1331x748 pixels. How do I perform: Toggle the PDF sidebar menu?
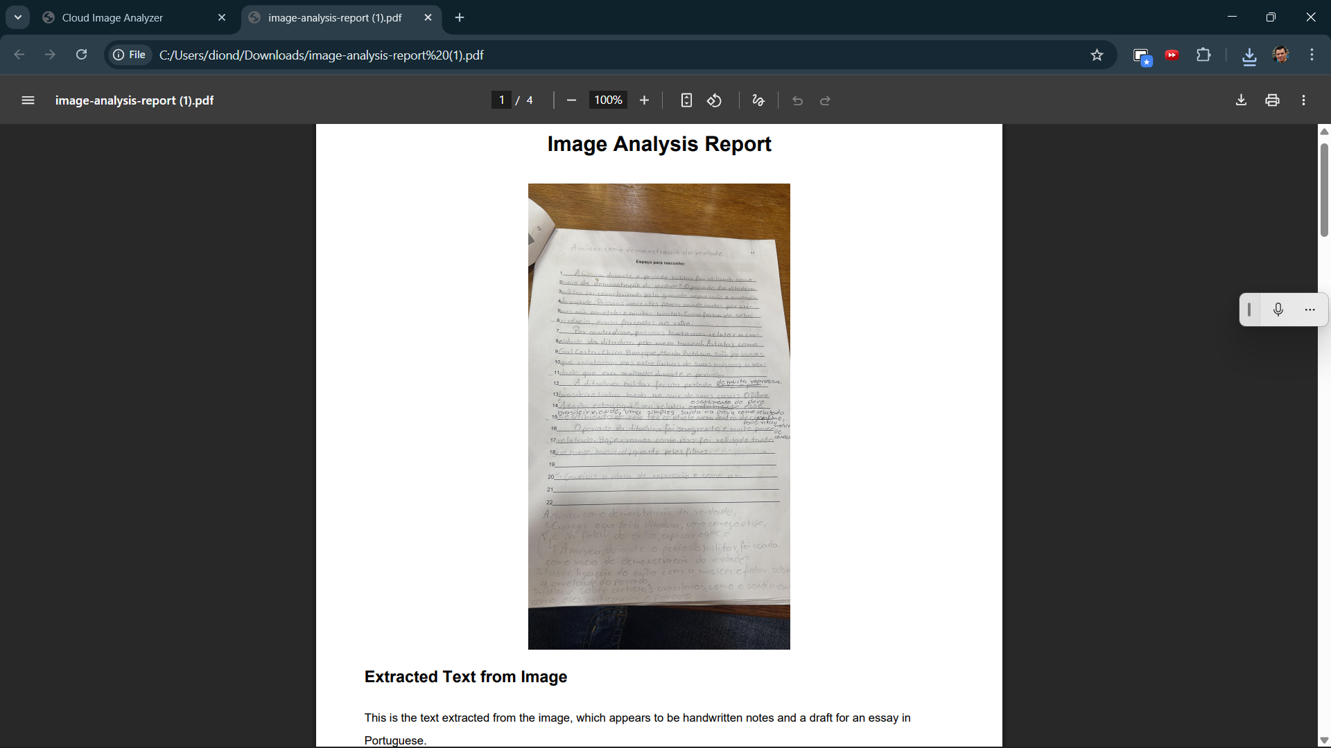tap(28, 100)
